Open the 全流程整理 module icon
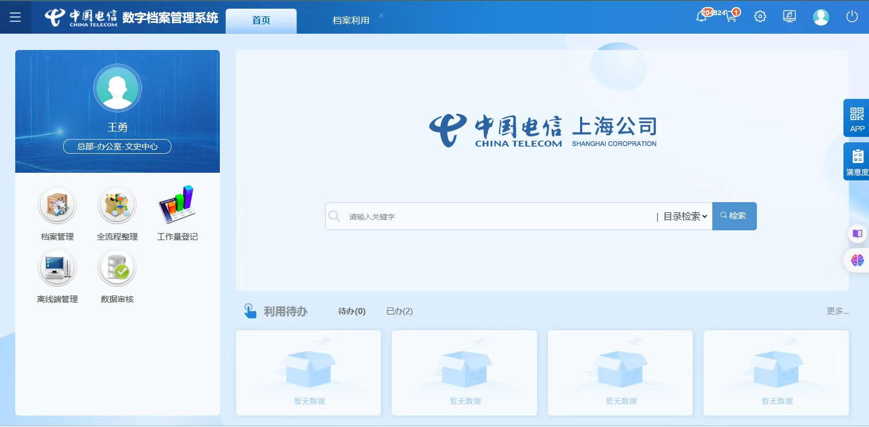This screenshot has height=427, width=869. [x=117, y=205]
